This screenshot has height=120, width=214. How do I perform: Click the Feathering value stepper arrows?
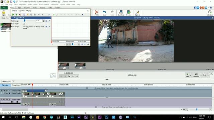(43, 21)
